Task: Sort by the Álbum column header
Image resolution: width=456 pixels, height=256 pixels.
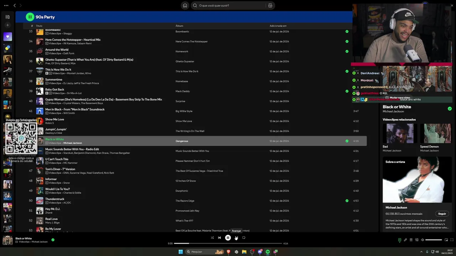Action: tap(179, 26)
